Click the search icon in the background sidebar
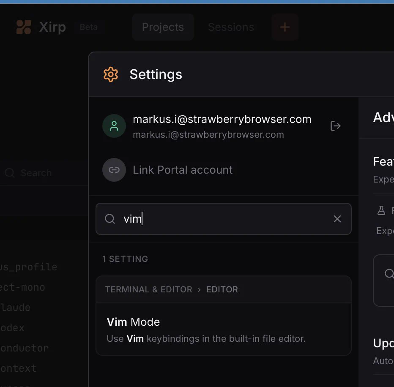This screenshot has height=387, width=394. 10,173
